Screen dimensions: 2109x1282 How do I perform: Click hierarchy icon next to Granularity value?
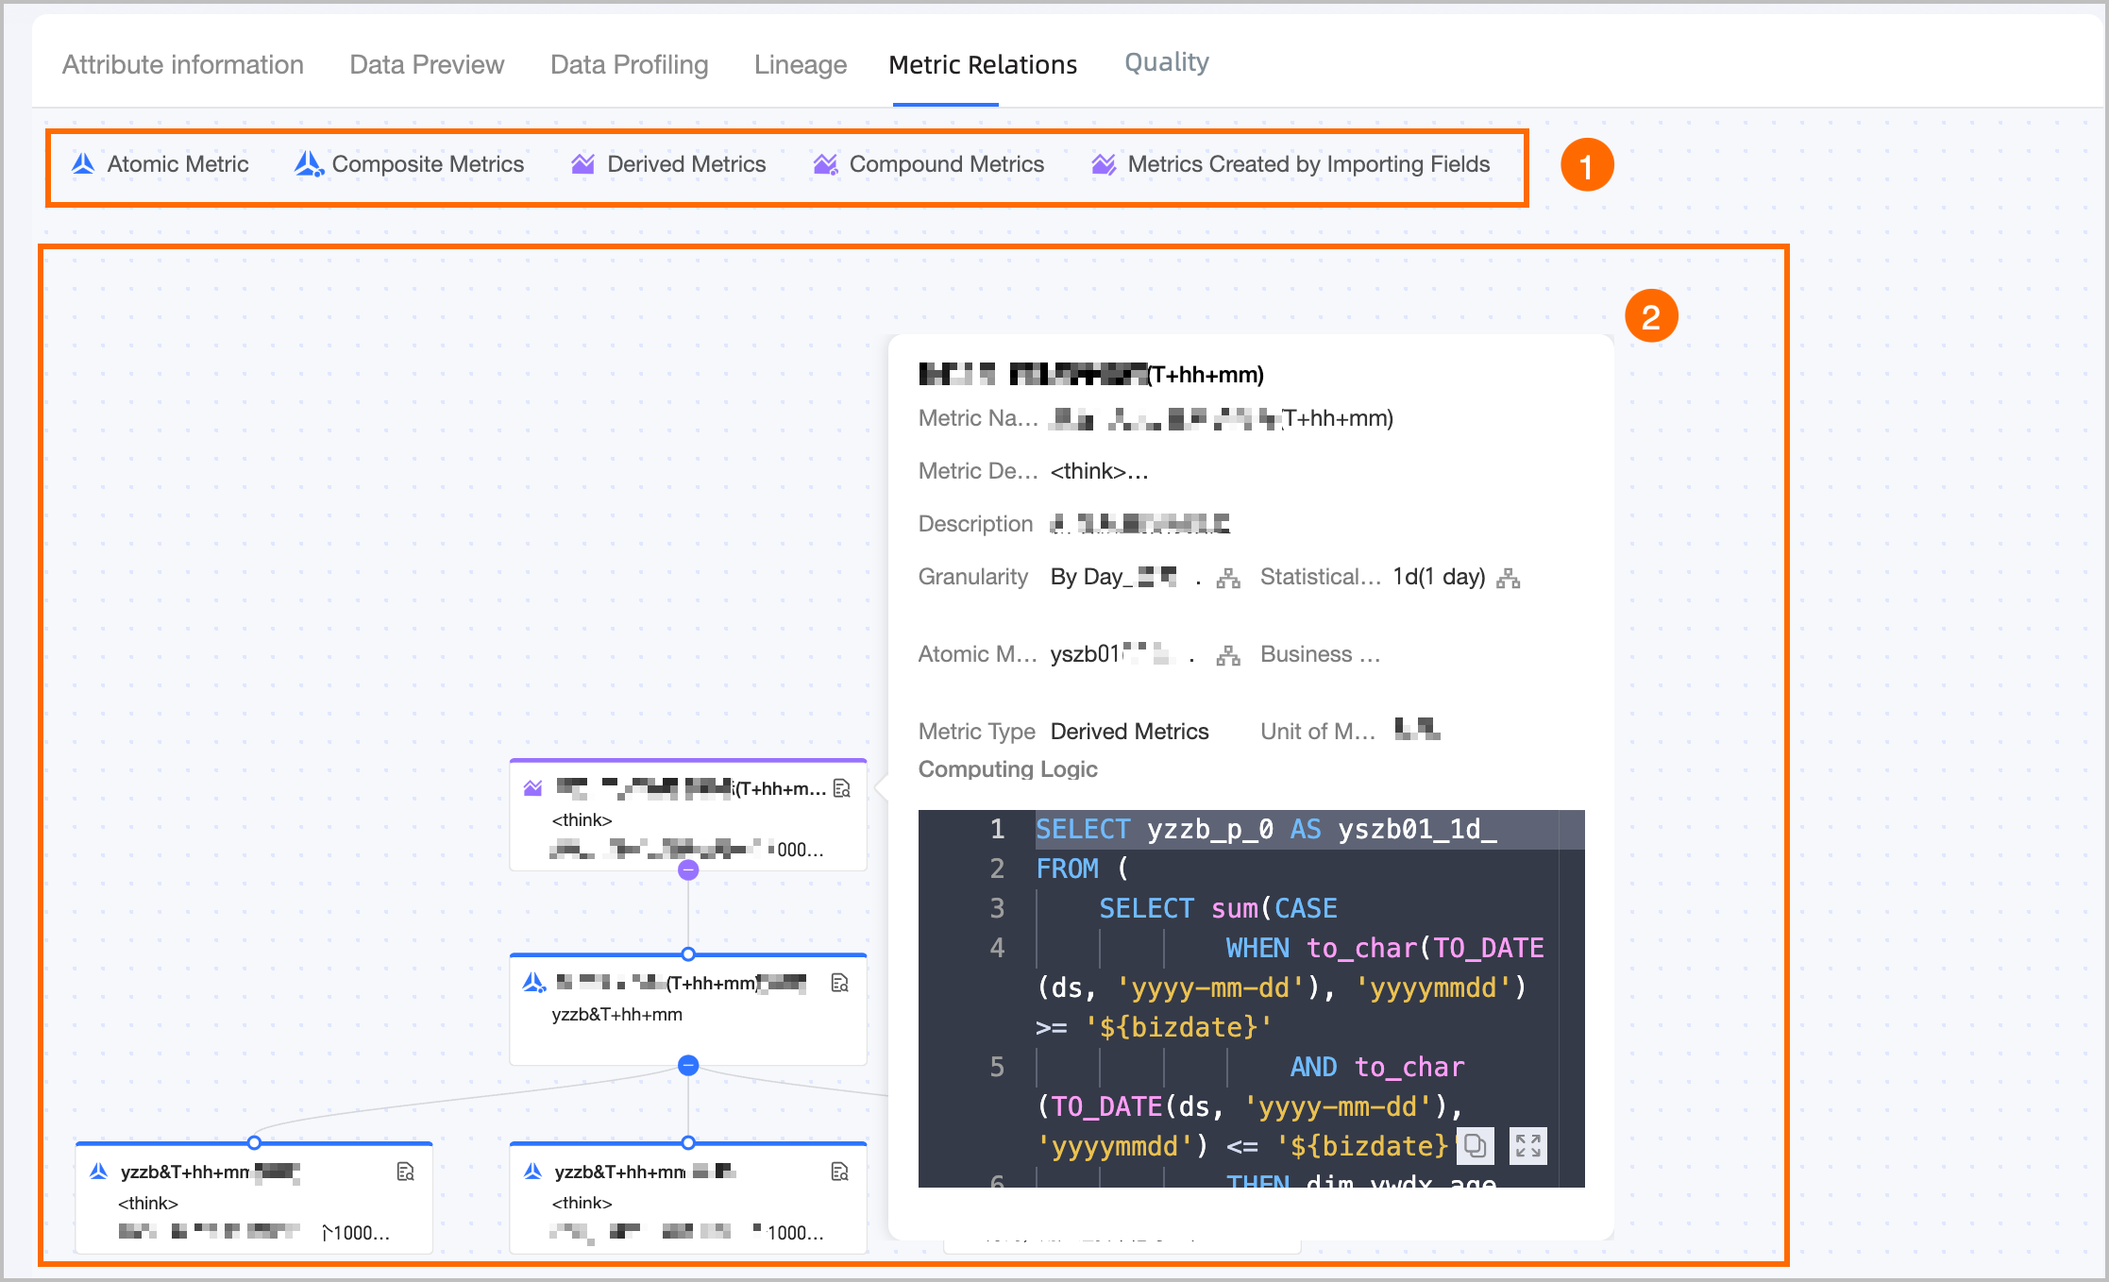click(1227, 578)
